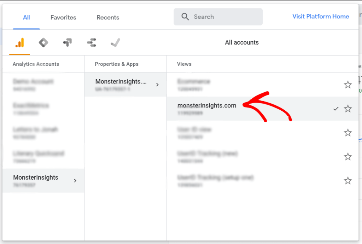Open the Surveys checkmark platform icon

[115, 42]
